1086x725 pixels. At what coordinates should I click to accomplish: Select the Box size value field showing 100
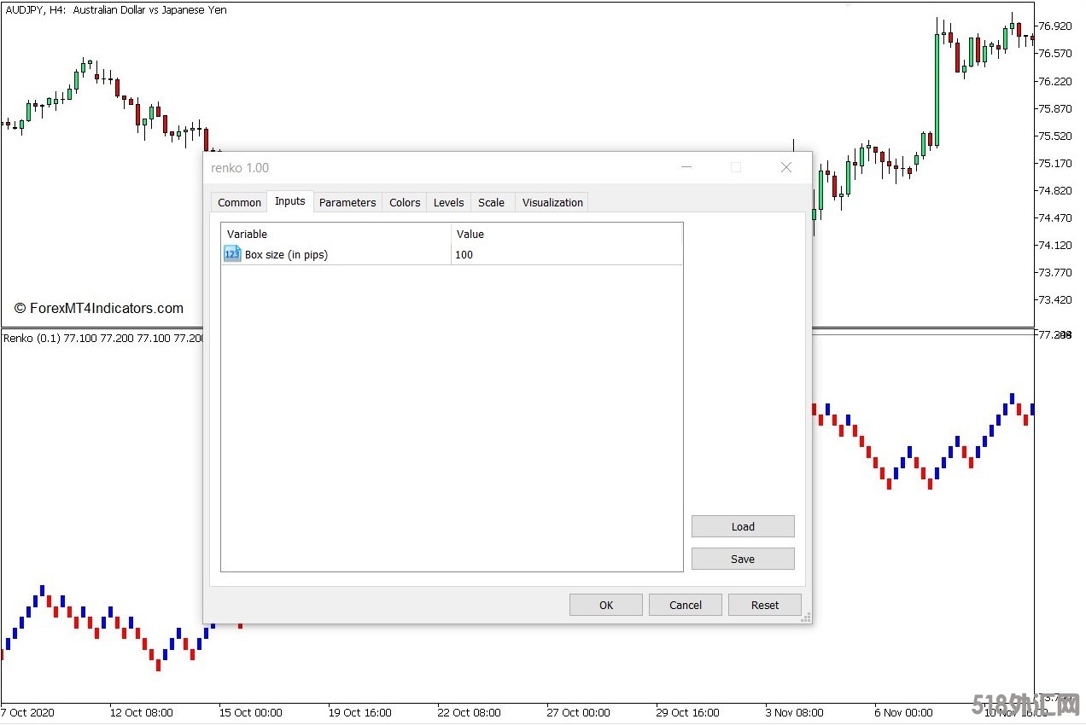pos(563,254)
